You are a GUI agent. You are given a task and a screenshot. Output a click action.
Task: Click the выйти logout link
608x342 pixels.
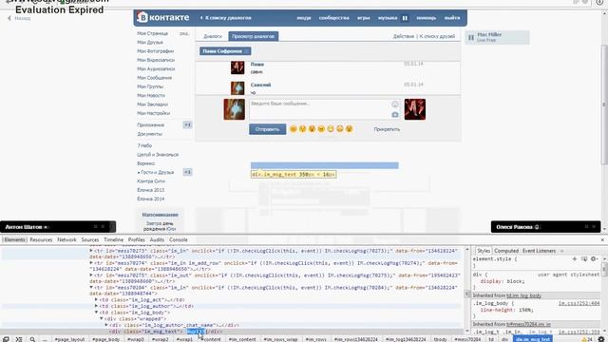point(452,18)
